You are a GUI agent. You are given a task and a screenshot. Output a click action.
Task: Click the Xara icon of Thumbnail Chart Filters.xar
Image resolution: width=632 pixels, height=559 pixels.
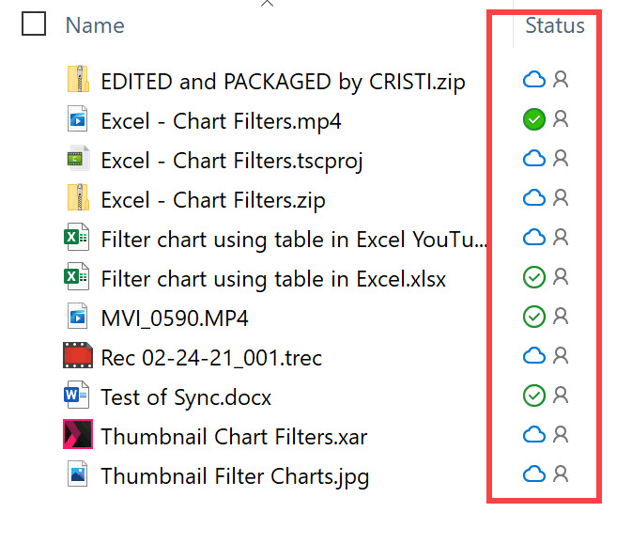tap(78, 434)
